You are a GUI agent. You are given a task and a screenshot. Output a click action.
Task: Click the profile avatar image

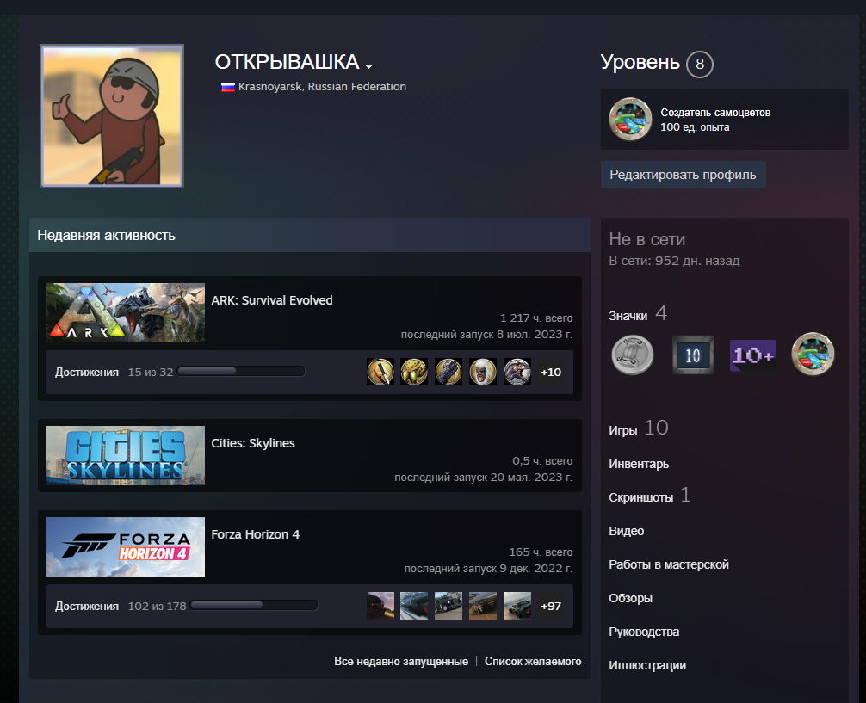click(x=112, y=116)
